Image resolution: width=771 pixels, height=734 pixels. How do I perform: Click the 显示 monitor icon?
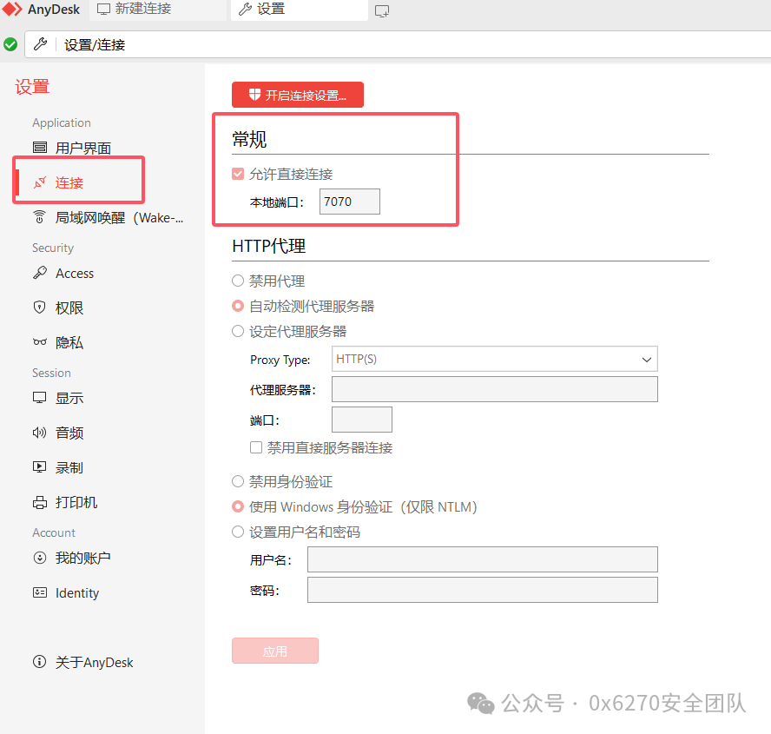coord(40,398)
